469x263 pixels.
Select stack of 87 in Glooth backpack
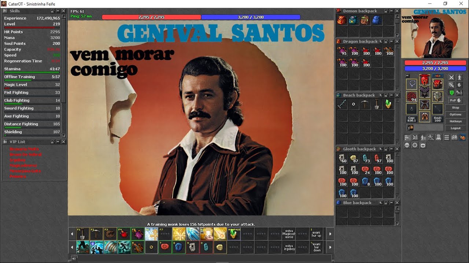pyautogui.click(x=354, y=158)
